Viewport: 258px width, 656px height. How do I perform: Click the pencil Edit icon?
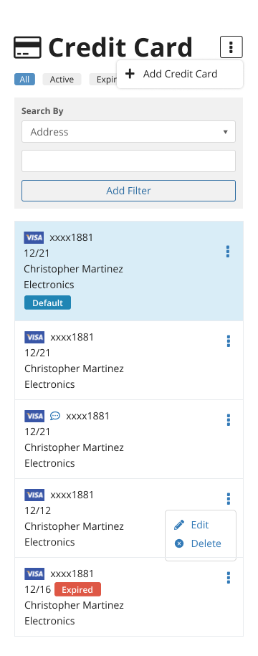coord(179,525)
